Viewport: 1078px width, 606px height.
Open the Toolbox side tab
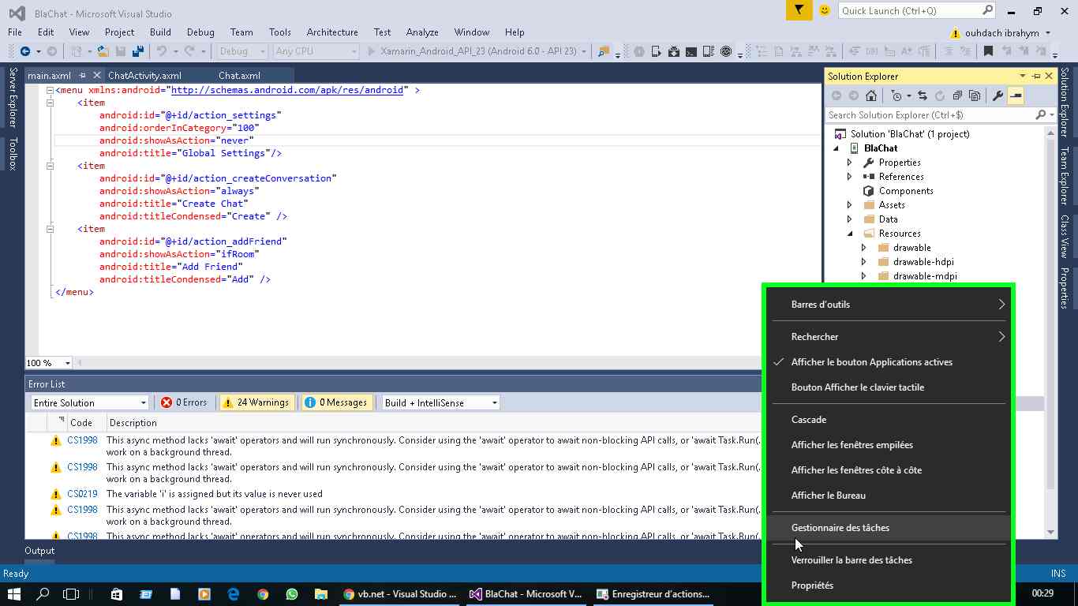[13, 154]
